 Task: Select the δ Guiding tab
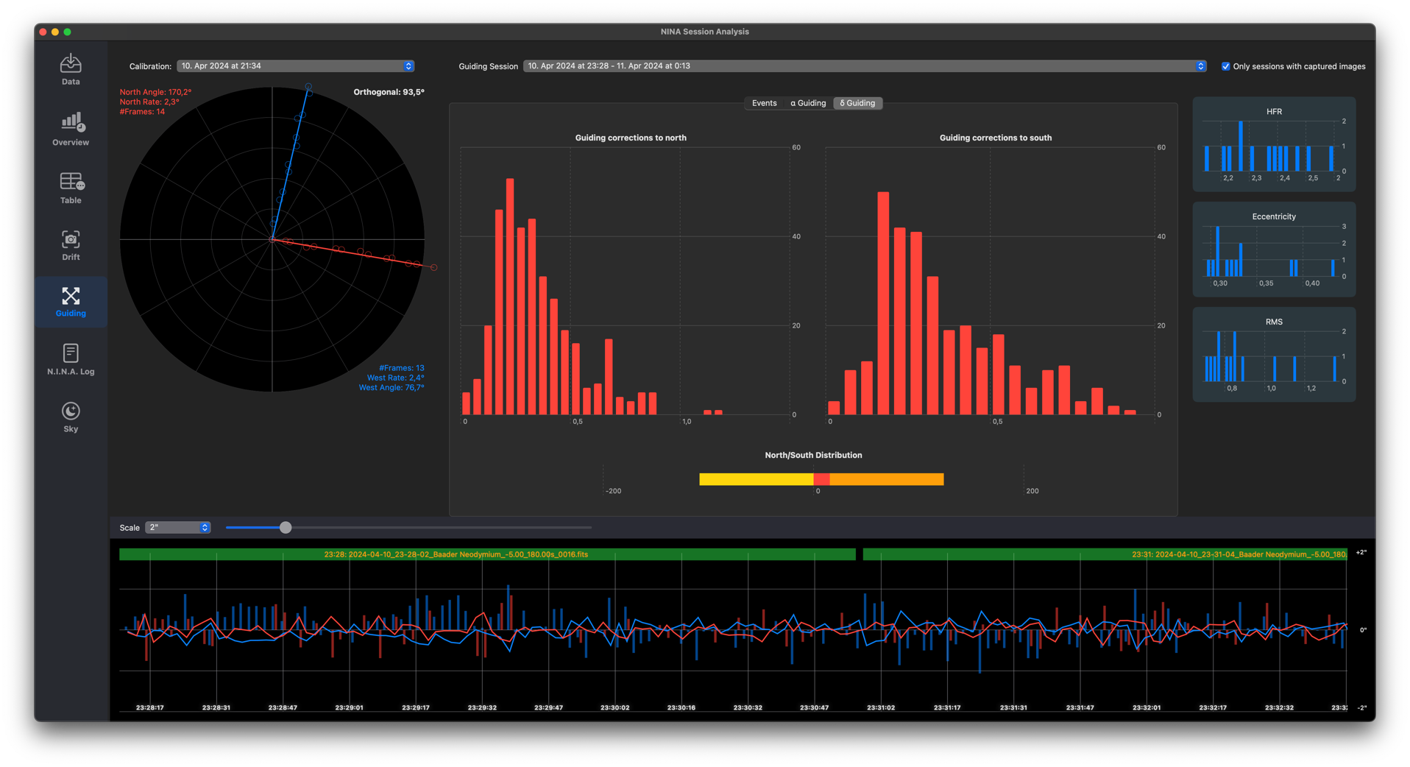pyautogui.click(x=857, y=103)
